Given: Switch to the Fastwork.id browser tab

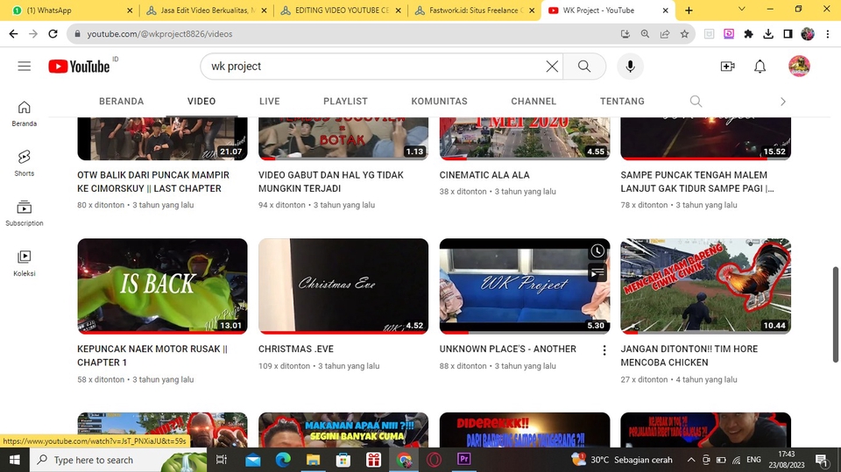Looking at the screenshot, I should coord(475,11).
